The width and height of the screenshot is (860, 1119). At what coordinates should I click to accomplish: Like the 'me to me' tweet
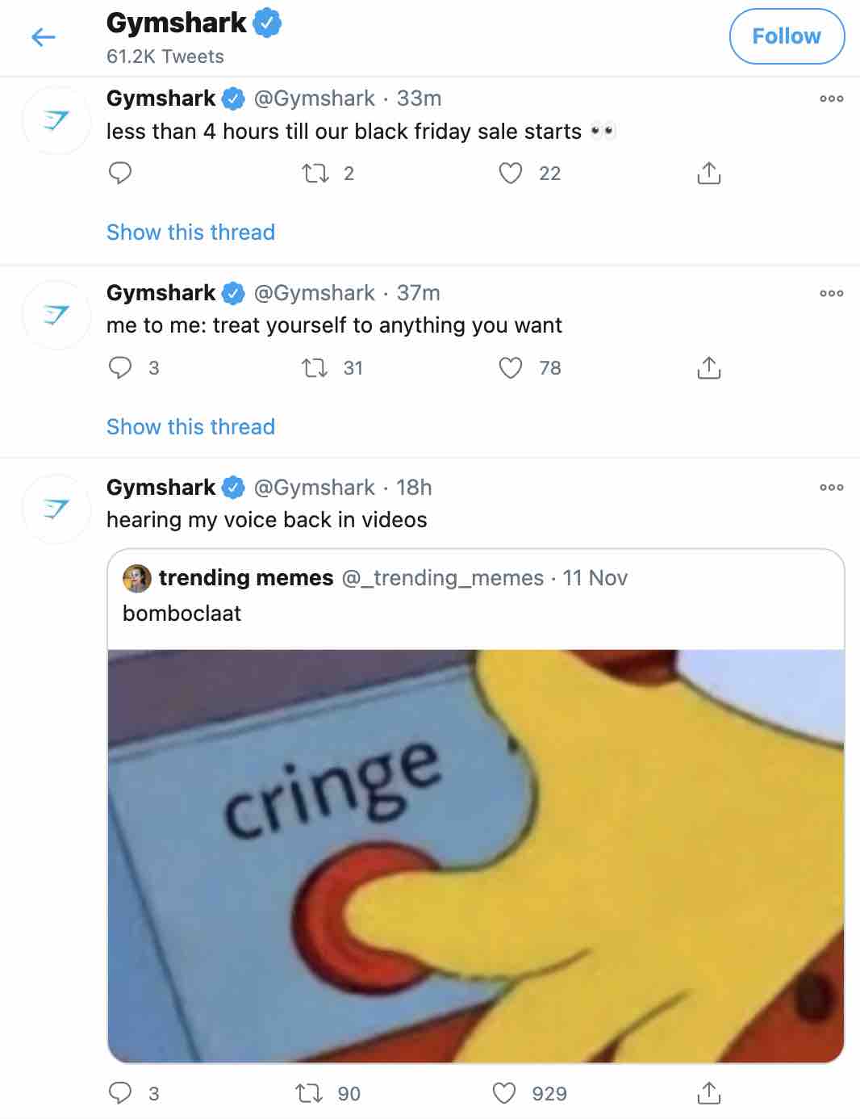[511, 367]
